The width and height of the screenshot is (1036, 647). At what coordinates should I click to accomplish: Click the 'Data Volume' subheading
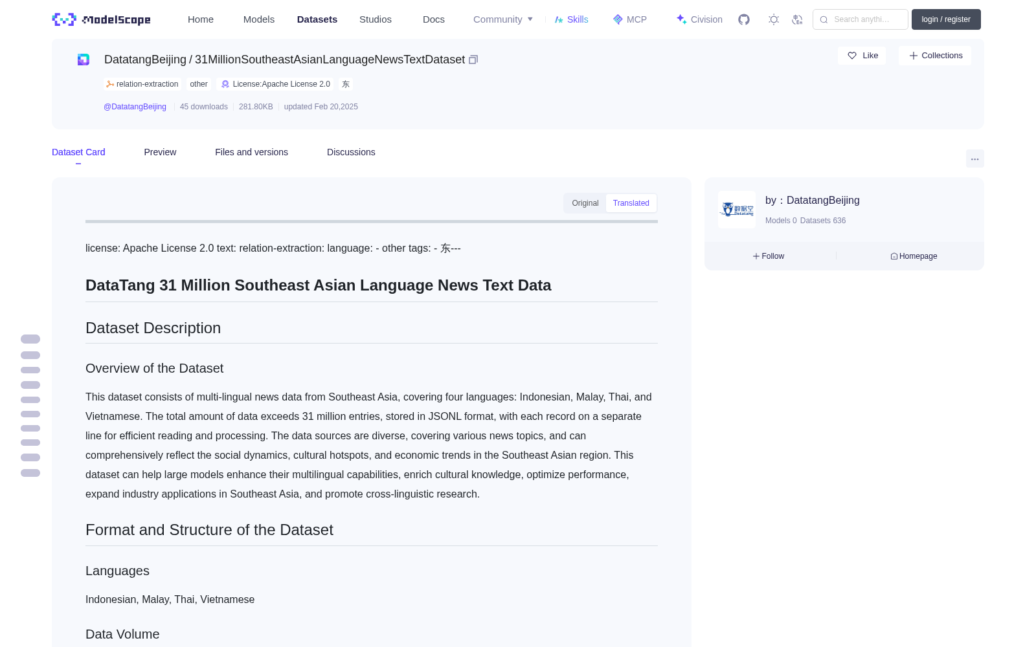pos(122,634)
